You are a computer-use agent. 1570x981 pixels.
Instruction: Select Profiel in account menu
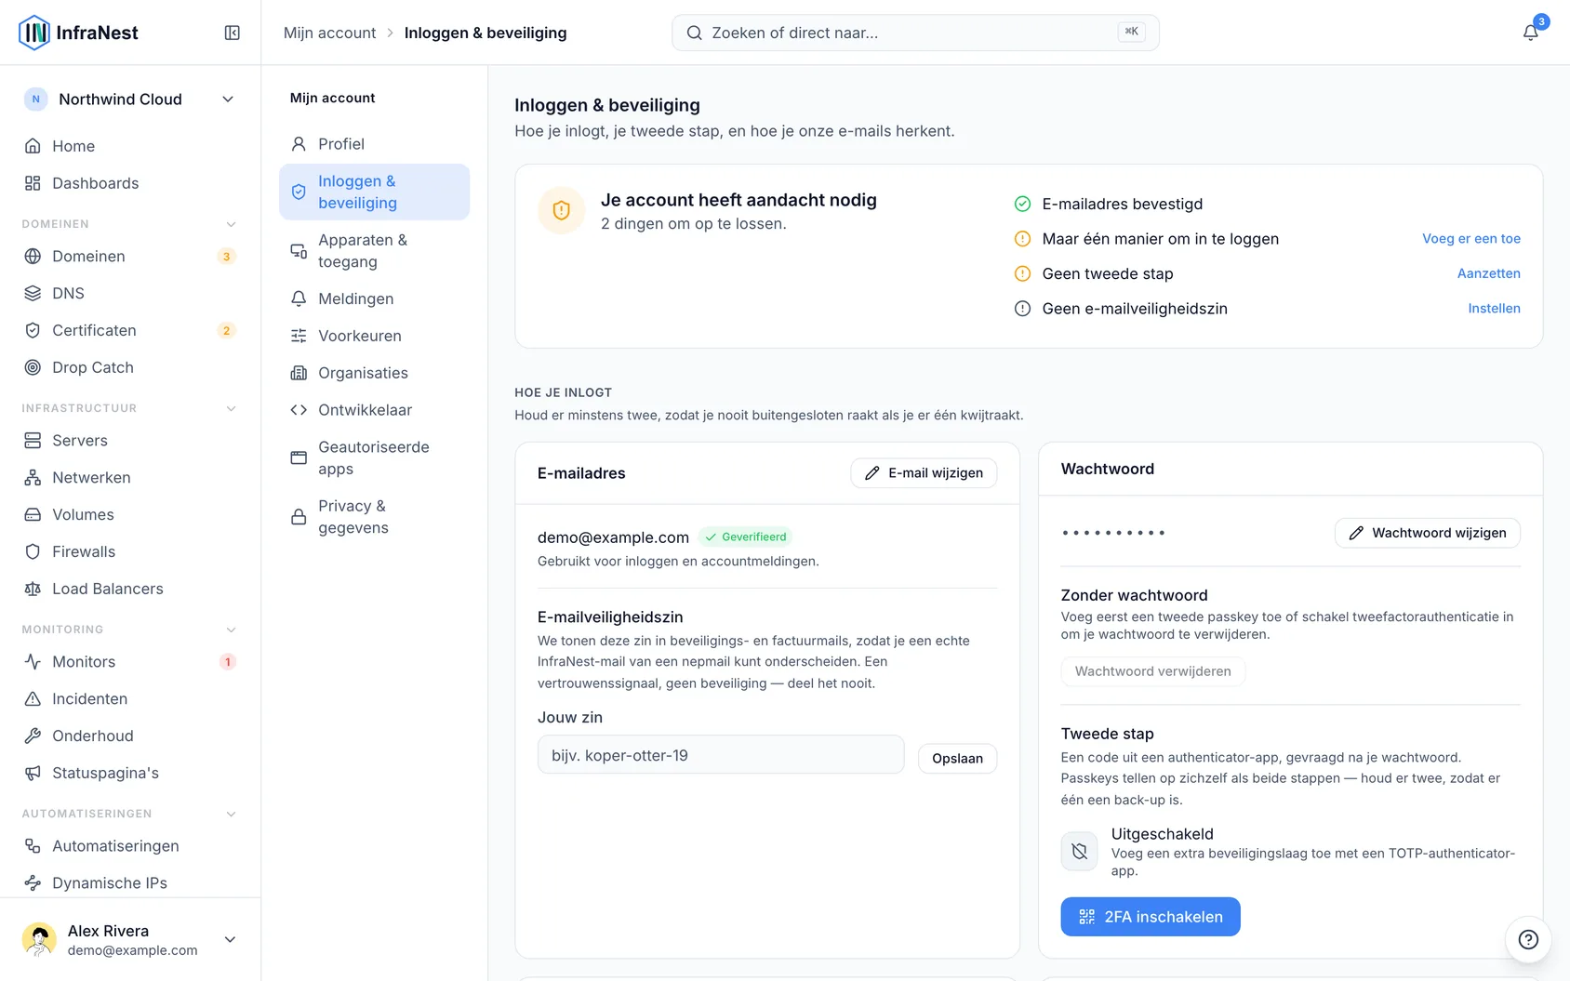click(x=375, y=144)
